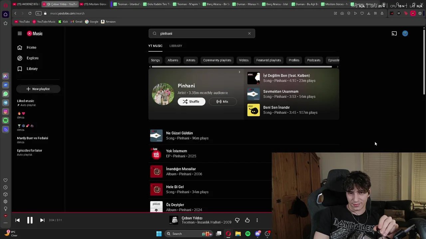Open the now playing album thumbnail

(174, 220)
